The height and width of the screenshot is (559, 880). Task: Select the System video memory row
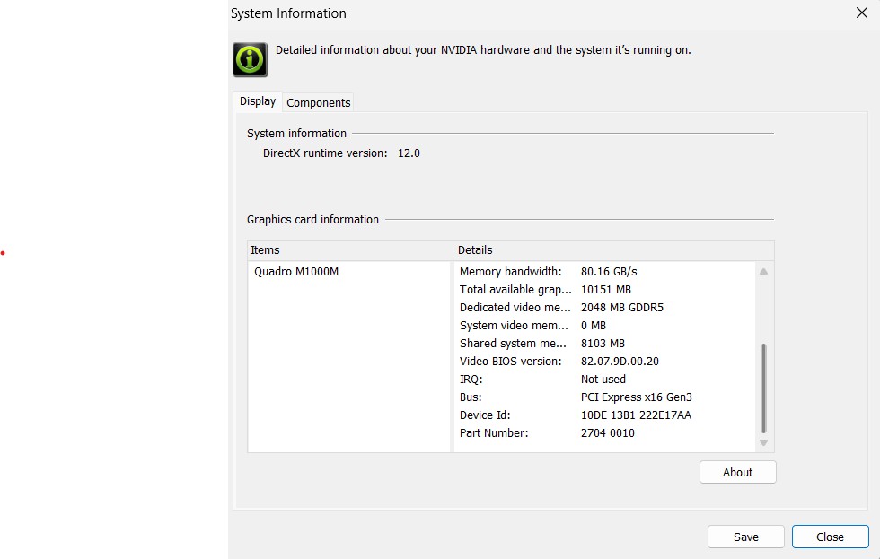(x=604, y=325)
